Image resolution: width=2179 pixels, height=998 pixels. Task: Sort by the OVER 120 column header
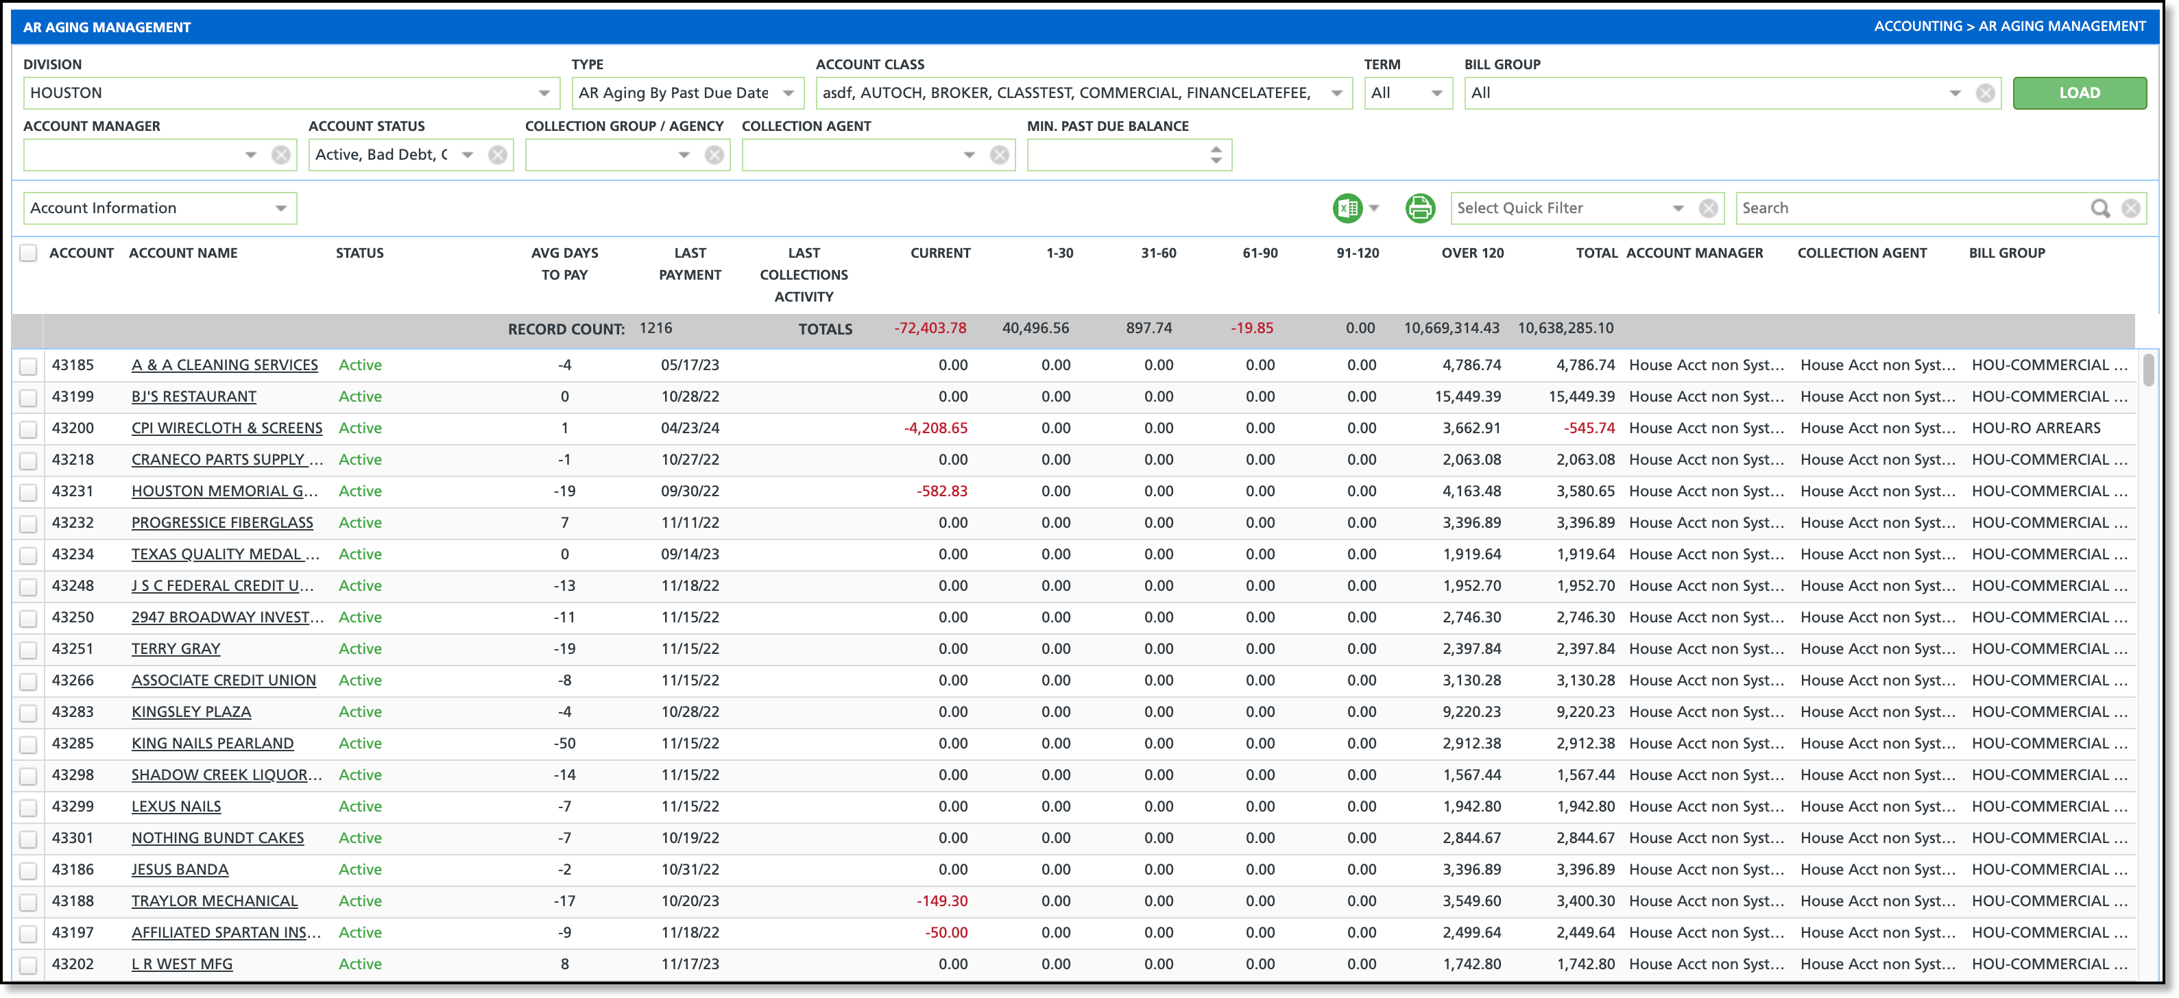point(1472,253)
